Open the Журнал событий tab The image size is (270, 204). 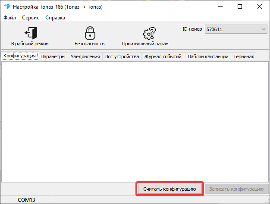click(x=163, y=56)
